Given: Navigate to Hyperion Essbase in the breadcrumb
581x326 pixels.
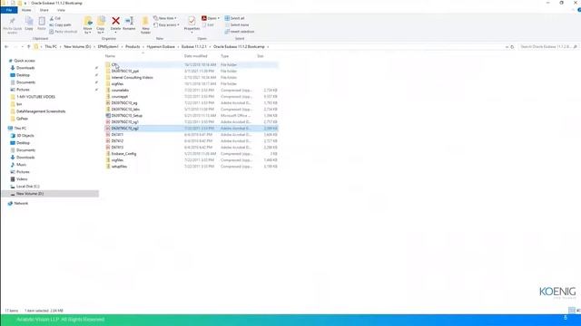Looking at the screenshot, I should 161,47.
